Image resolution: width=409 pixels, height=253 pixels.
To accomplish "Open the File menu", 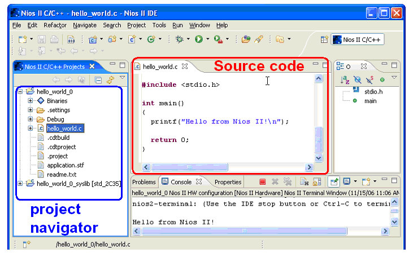I will click(x=17, y=25).
